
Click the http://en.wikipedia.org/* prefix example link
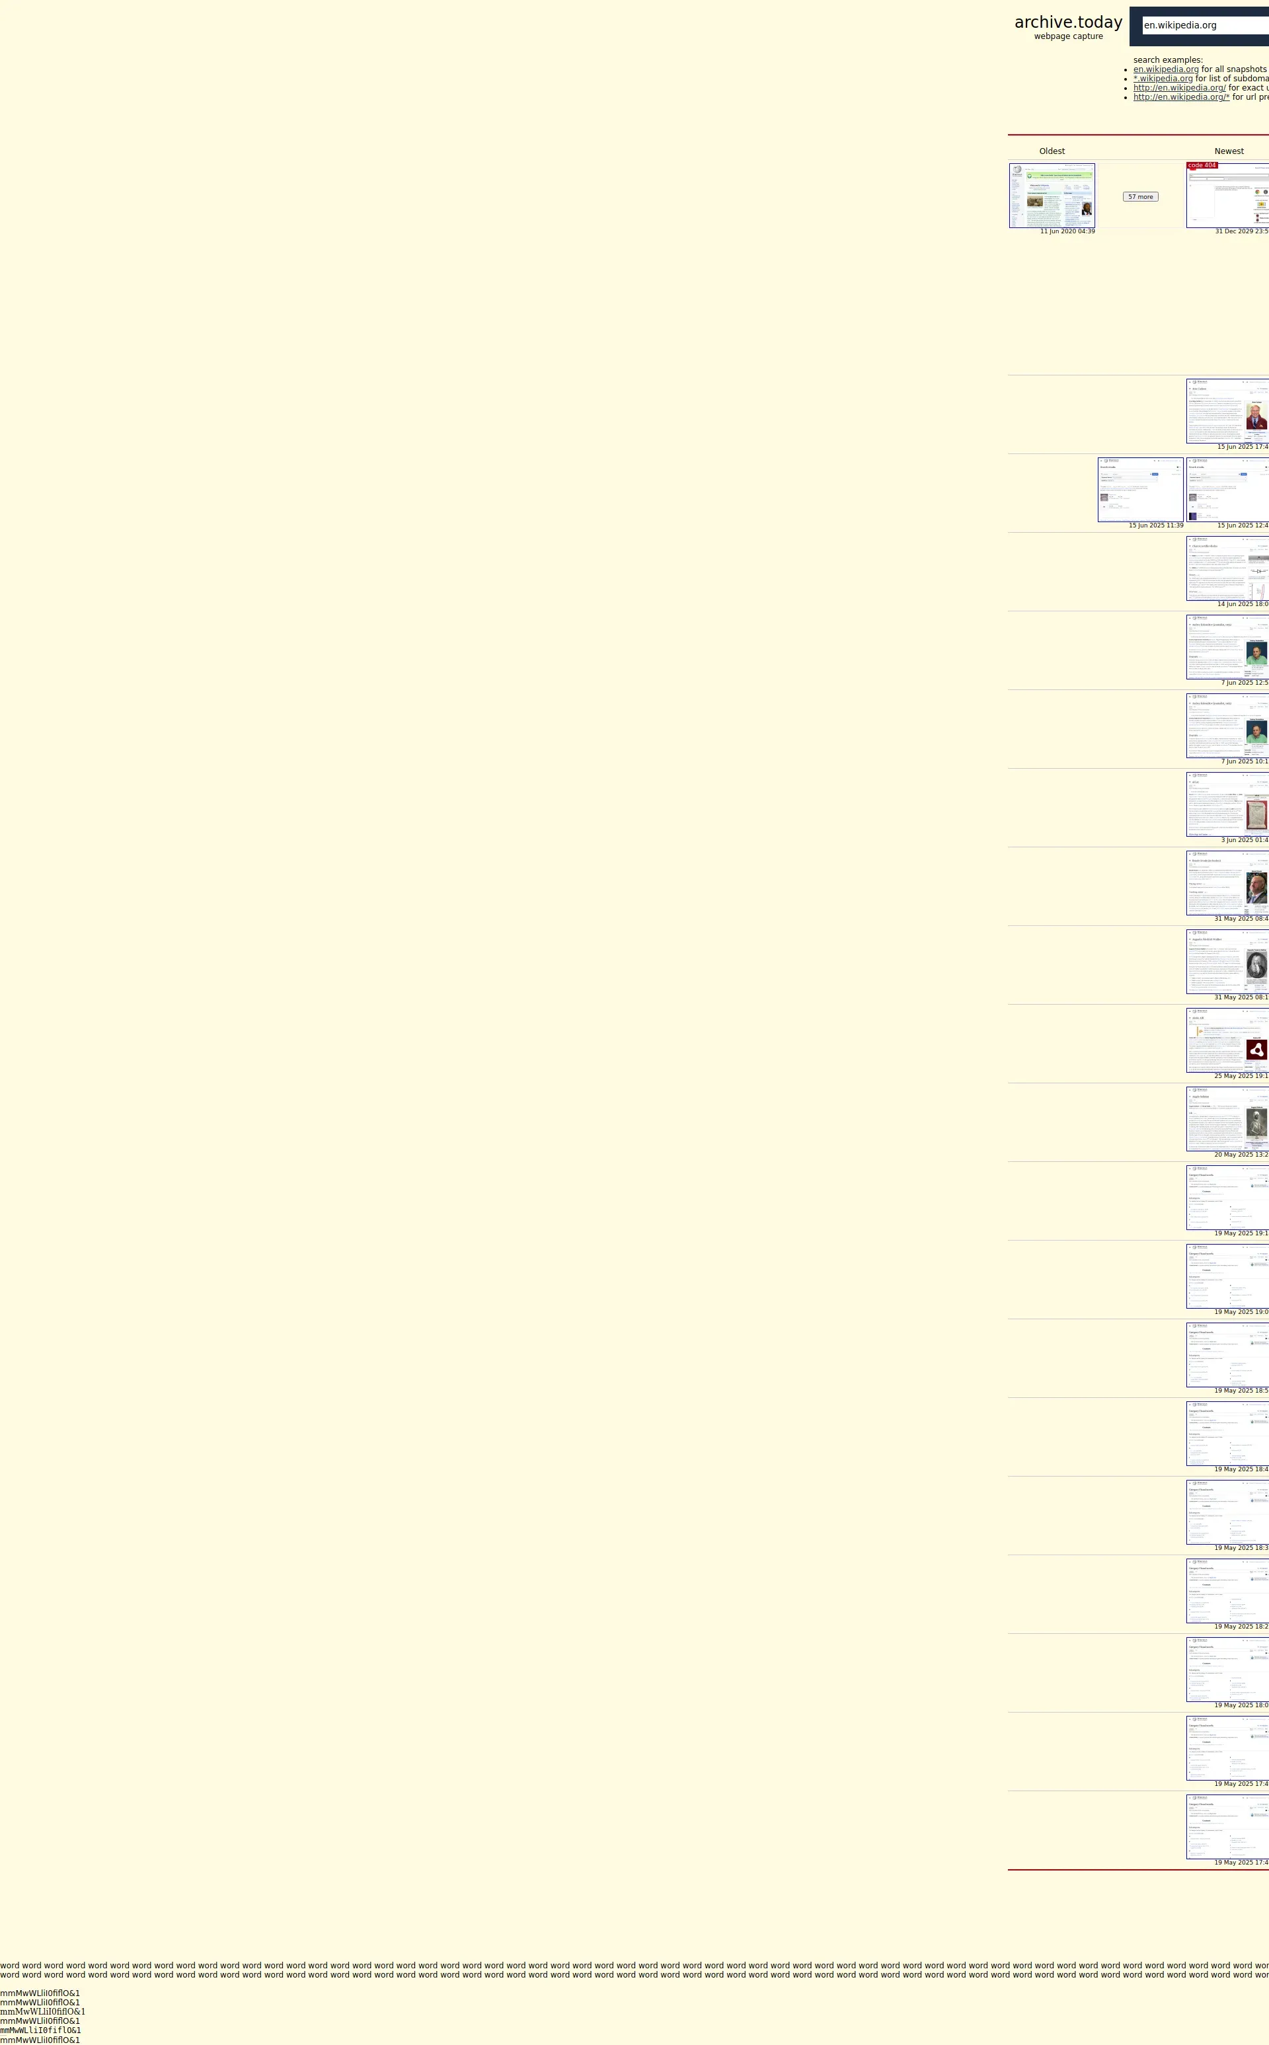point(1181,97)
